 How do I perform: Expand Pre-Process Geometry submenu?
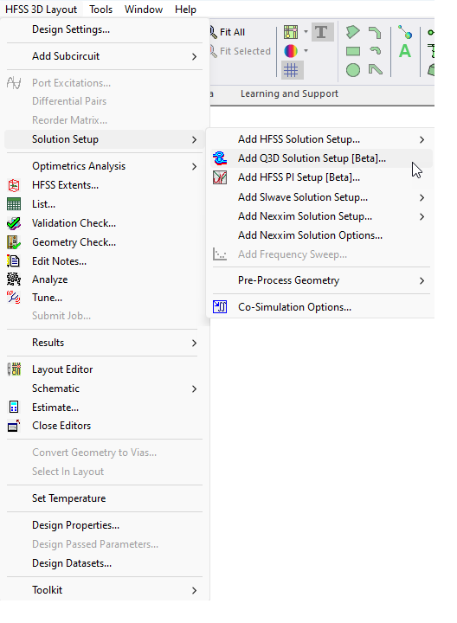[321, 280]
